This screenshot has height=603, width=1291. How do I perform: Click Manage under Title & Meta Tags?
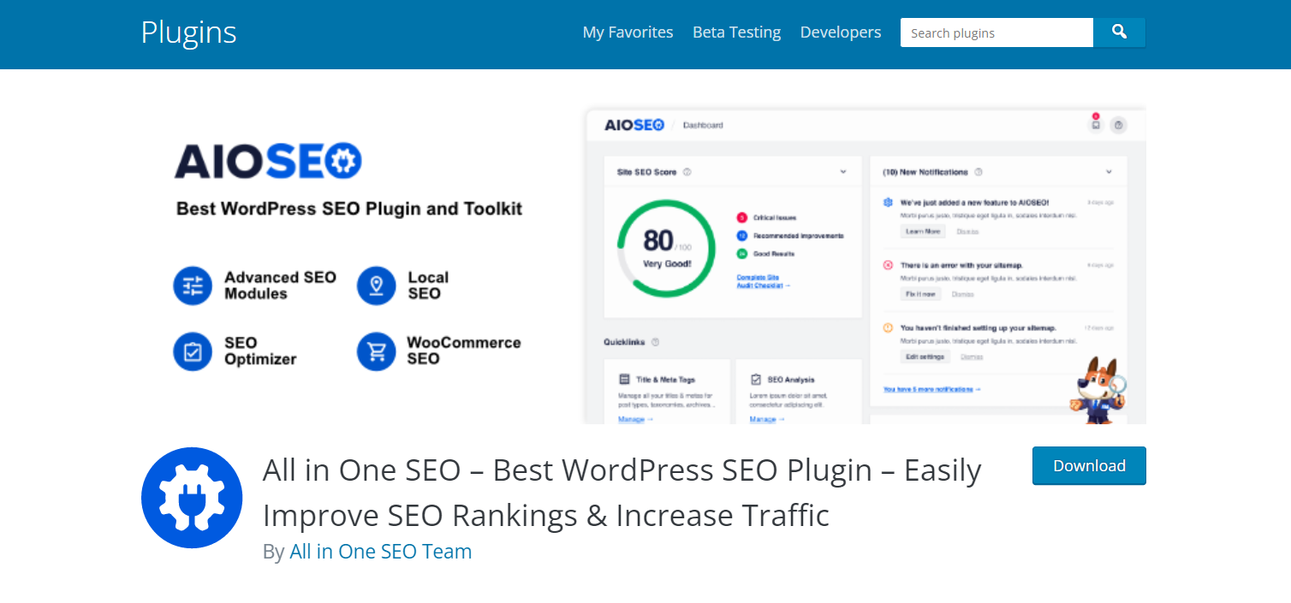pyautogui.click(x=635, y=419)
